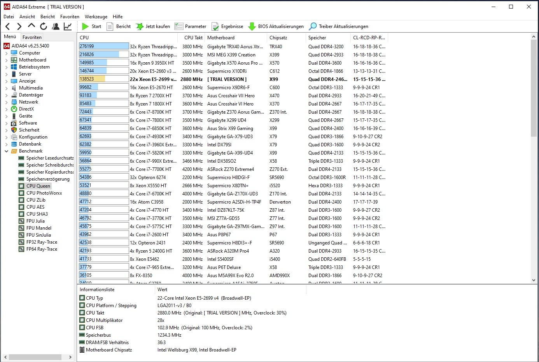539x362 pixels.
Task: Open the Werkzeuge menu
Action: pyautogui.click(x=96, y=17)
